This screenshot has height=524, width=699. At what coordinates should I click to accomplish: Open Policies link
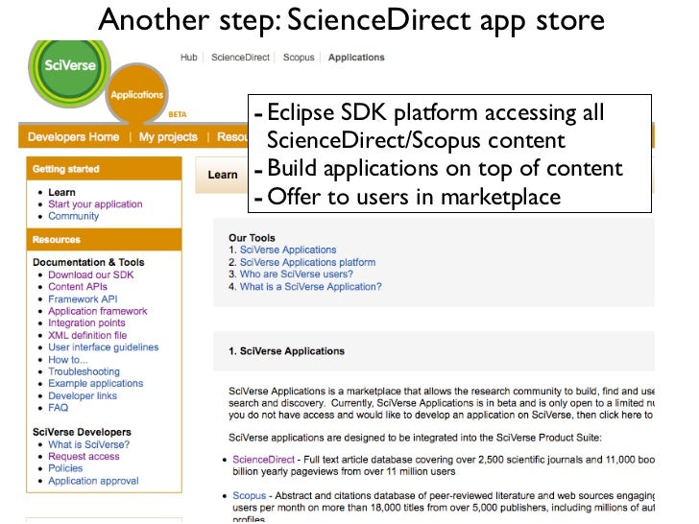pos(65,468)
